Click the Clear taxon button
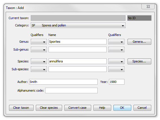 pyautogui.click(x=21, y=108)
